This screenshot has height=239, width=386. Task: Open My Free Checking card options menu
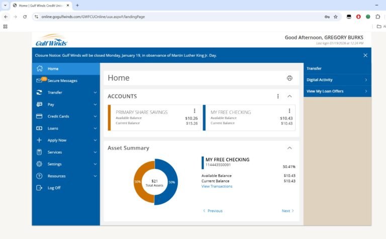(289, 111)
